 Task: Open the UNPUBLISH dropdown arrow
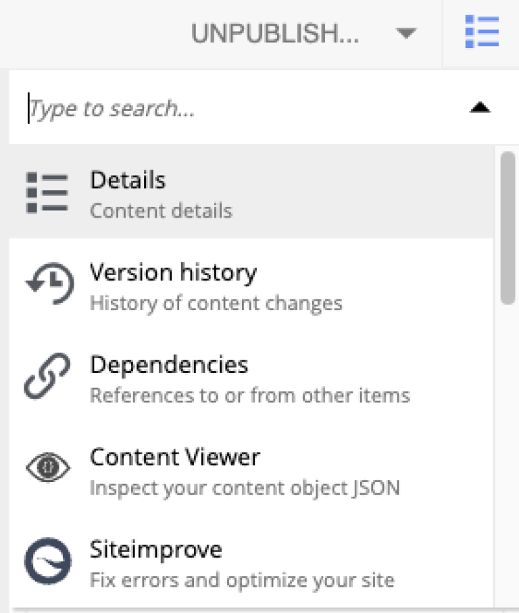[406, 33]
